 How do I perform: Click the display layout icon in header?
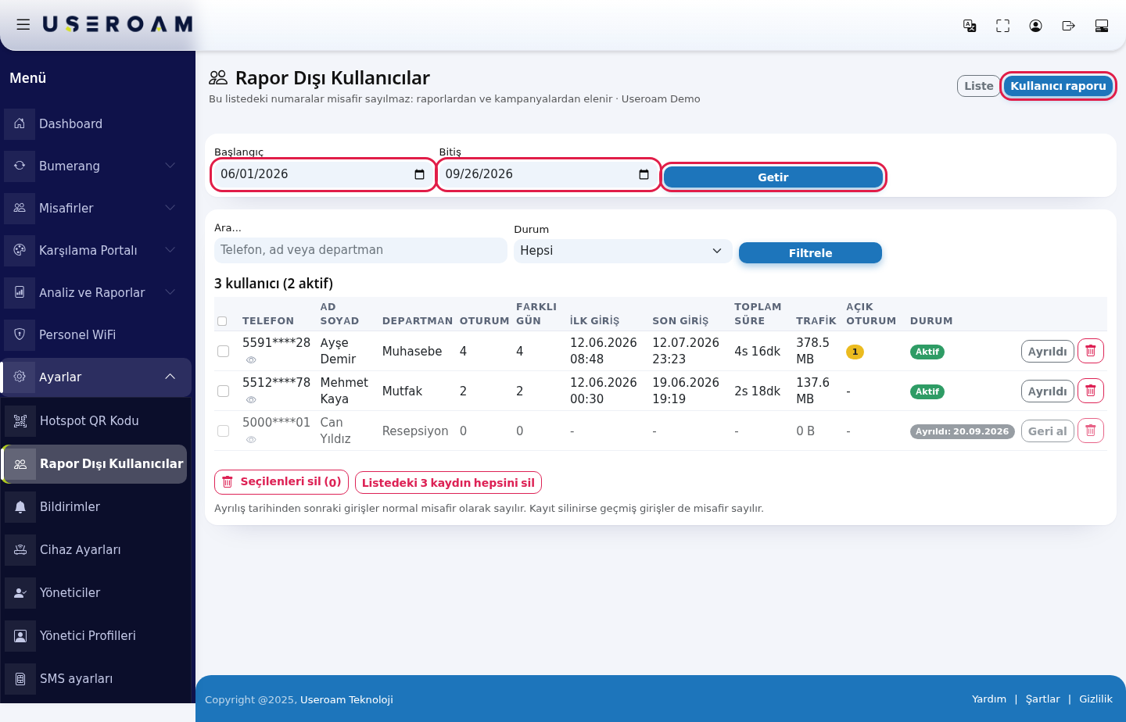(x=1102, y=26)
